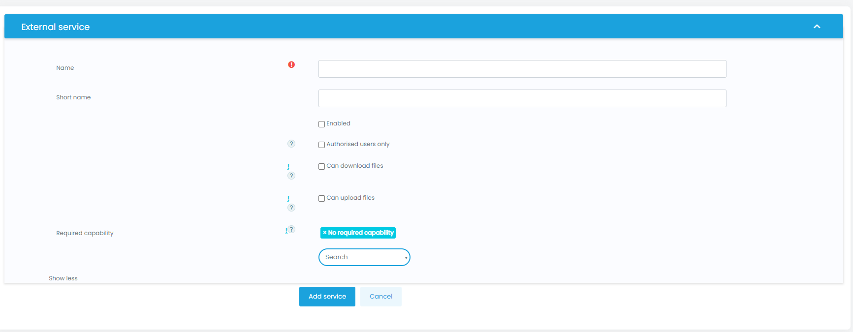The image size is (853, 332).
Task: Focus the Short name text field
Action: pyautogui.click(x=522, y=98)
